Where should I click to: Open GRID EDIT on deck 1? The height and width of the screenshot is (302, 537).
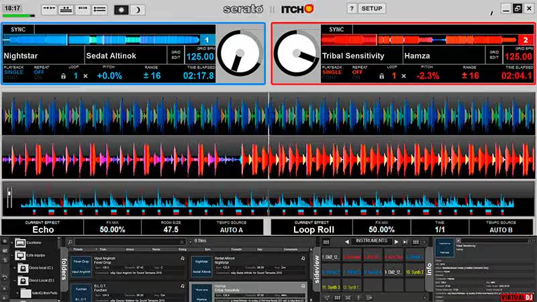176,55
